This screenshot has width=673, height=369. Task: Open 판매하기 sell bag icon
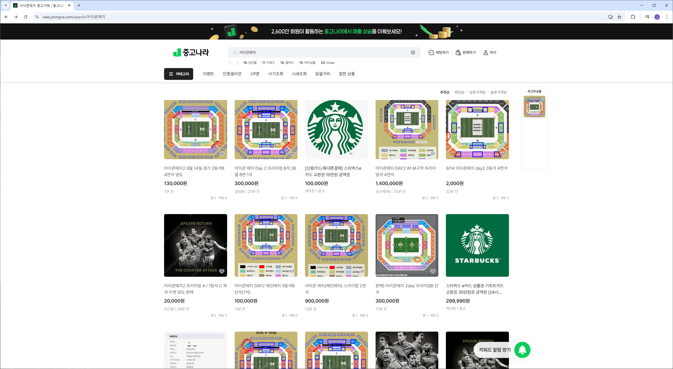466,52
